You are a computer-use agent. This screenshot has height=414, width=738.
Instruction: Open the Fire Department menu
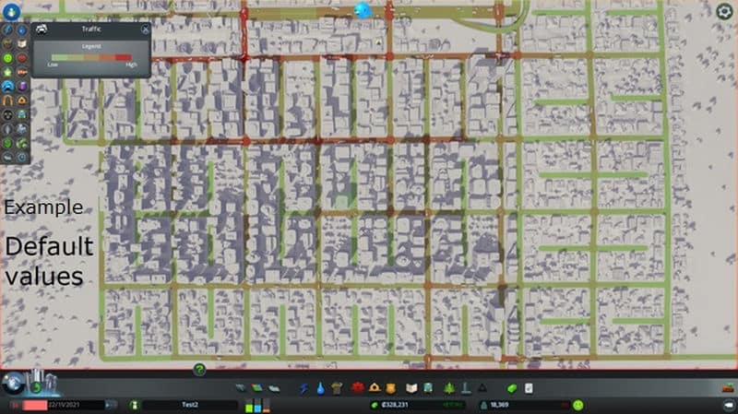(x=373, y=388)
